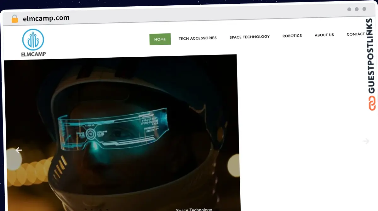Open Tech Accessories navigation menu

coord(198,38)
